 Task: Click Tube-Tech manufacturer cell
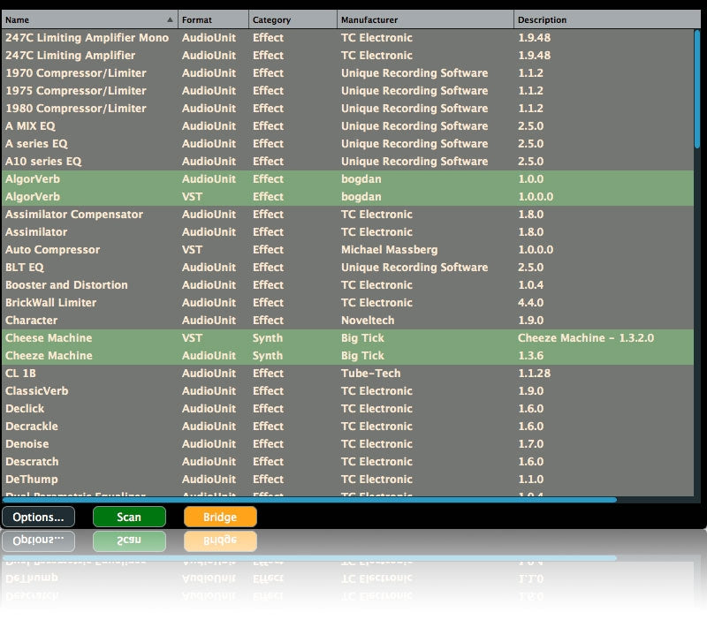[370, 373]
